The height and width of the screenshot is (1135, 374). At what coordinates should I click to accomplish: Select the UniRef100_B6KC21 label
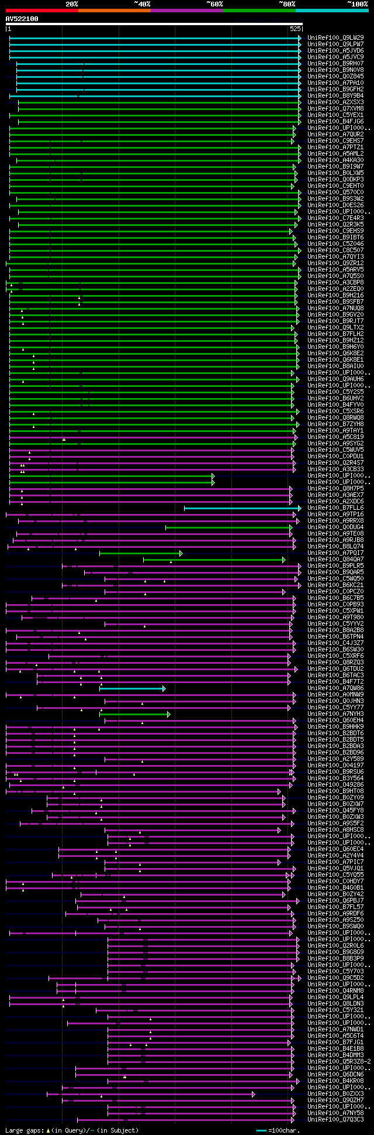point(335,585)
